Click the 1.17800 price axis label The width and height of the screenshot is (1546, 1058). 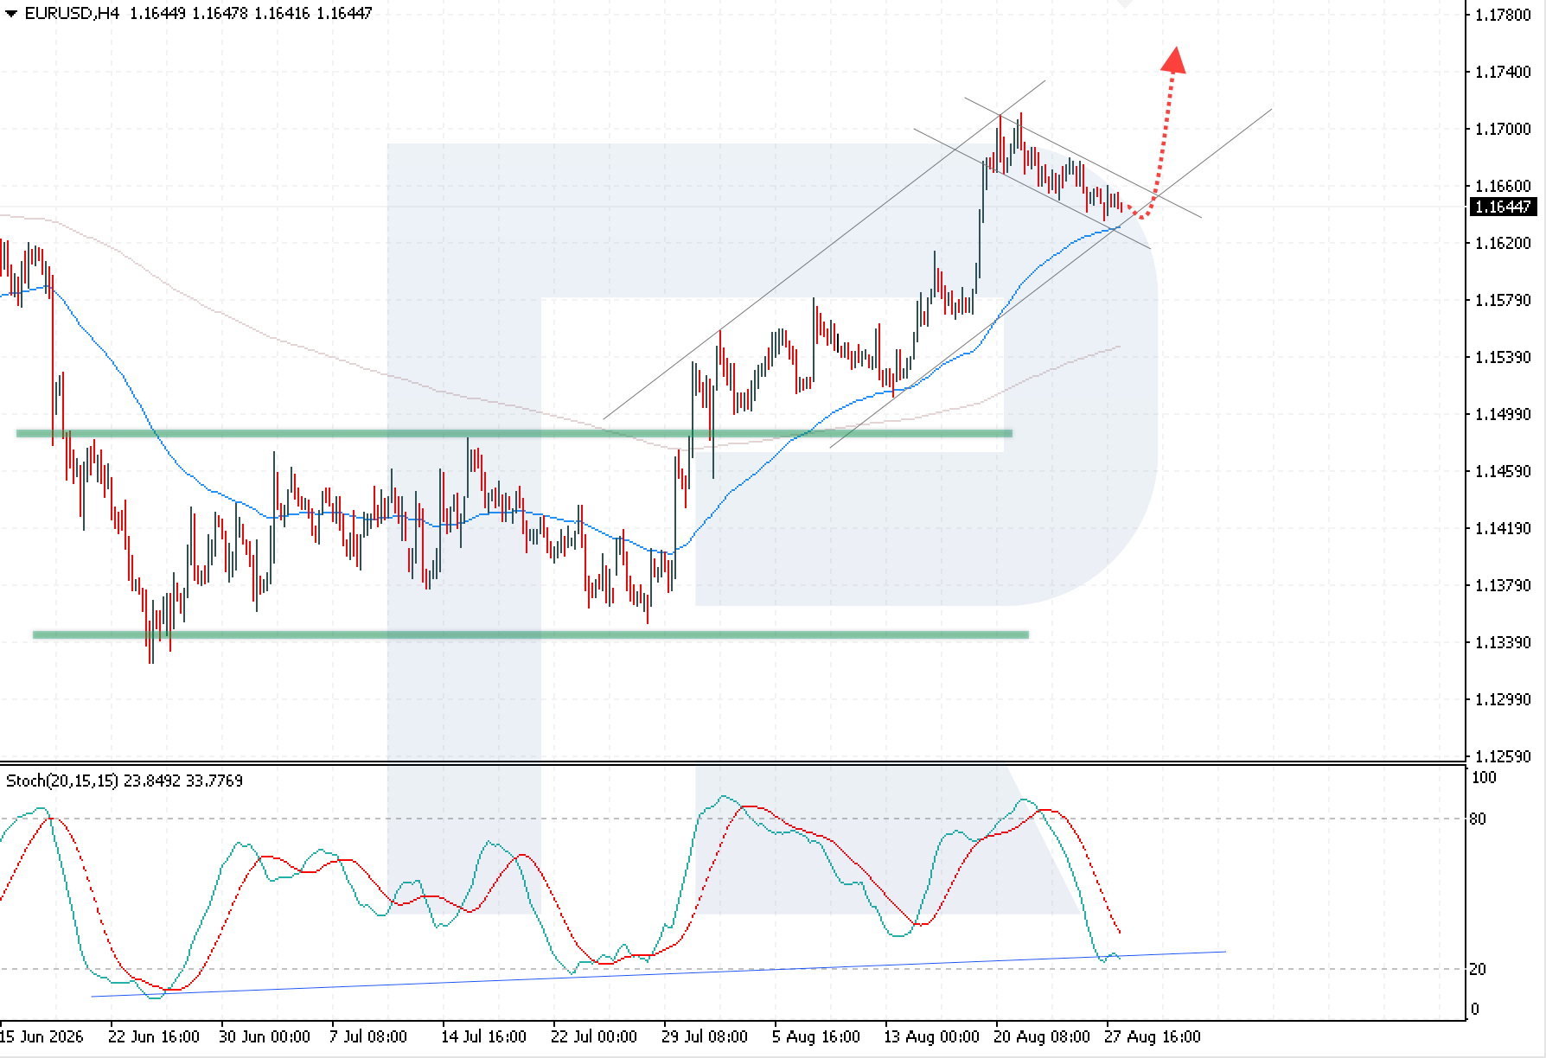[1503, 15]
